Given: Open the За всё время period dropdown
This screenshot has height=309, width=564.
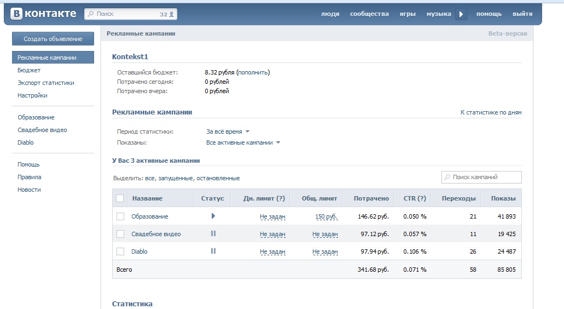Looking at the screenshot, I should click(228, 131).
